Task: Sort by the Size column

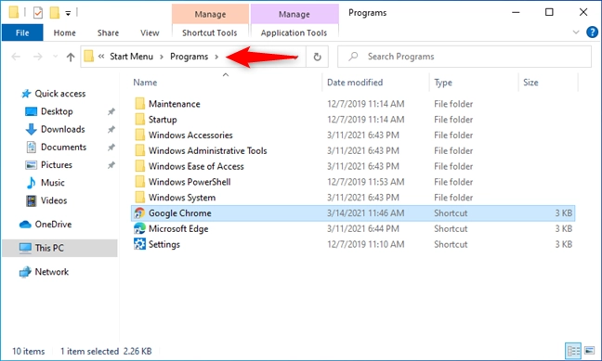Action: point(530,83)
